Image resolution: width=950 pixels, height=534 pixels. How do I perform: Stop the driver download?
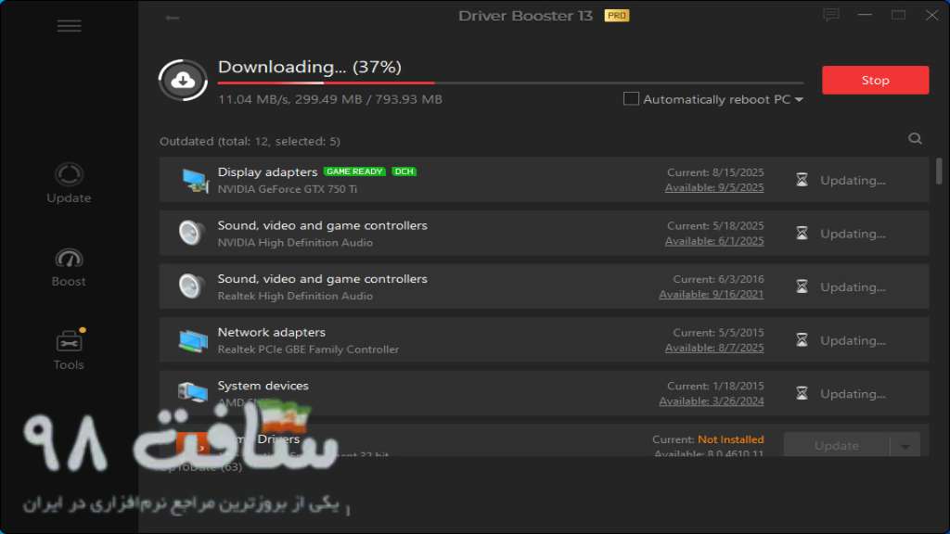875,80
